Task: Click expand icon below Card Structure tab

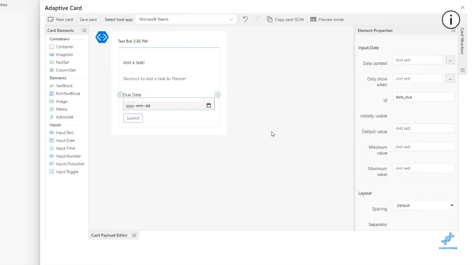Action: [463, 70]
